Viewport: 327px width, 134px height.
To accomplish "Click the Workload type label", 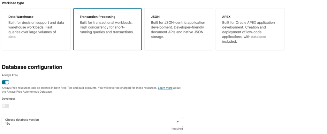I will pyautogui.click(x=13, y=3).
